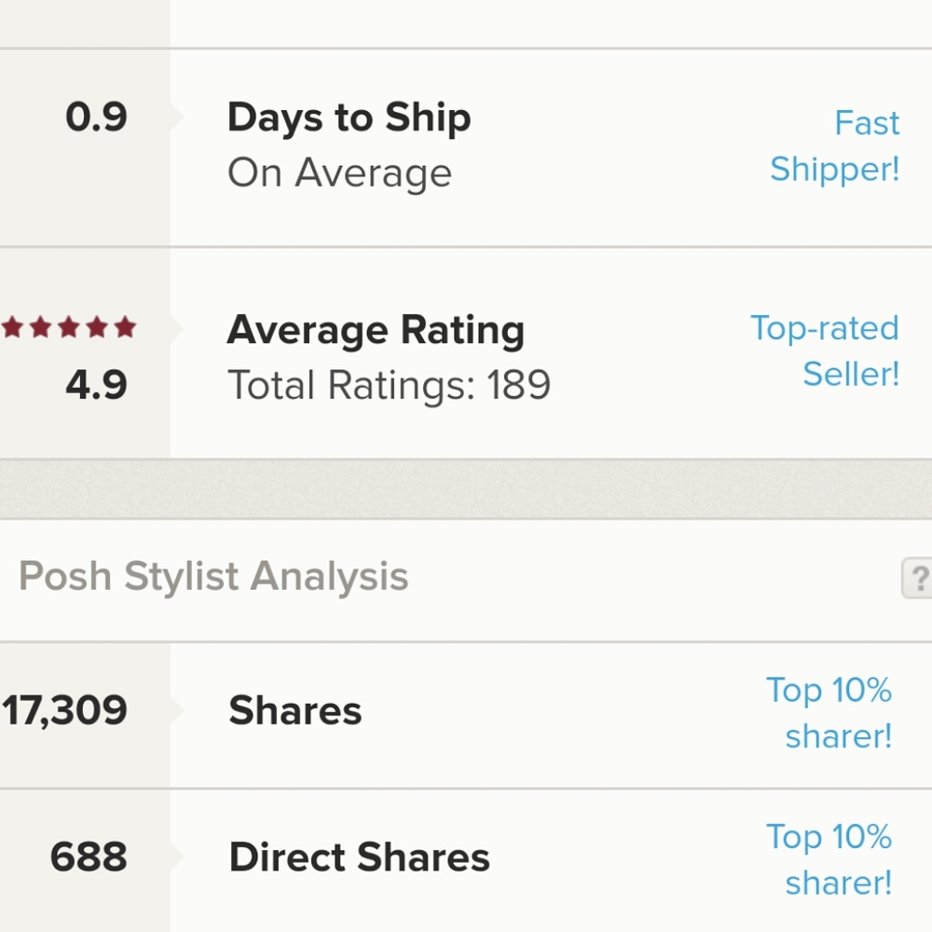Click the Posh Stylist Analysis section header
Viewport: 932px width, 932px height.
pyautogui.click(x=213, y=577)
